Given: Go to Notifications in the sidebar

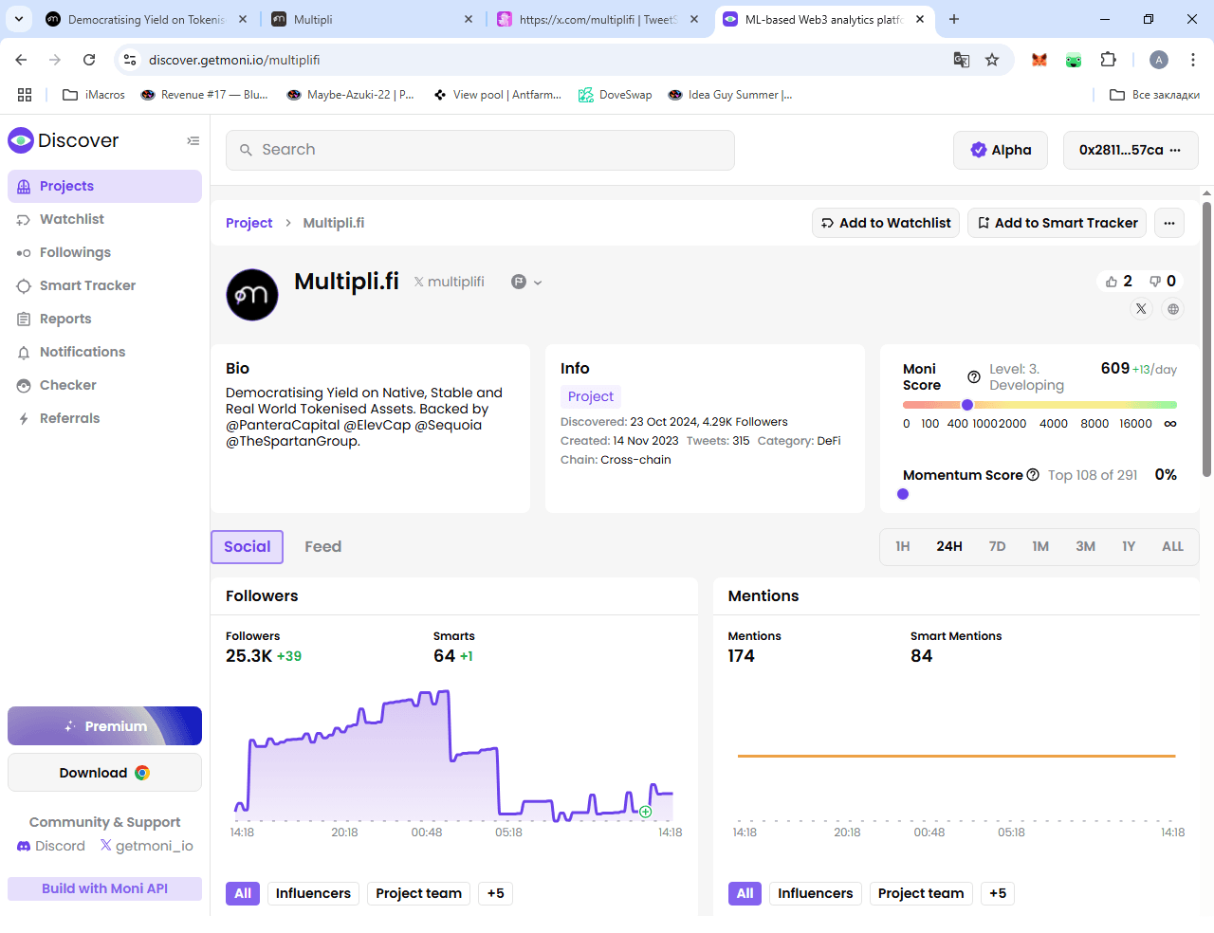Looking at the screenshot, I should 104,352.
